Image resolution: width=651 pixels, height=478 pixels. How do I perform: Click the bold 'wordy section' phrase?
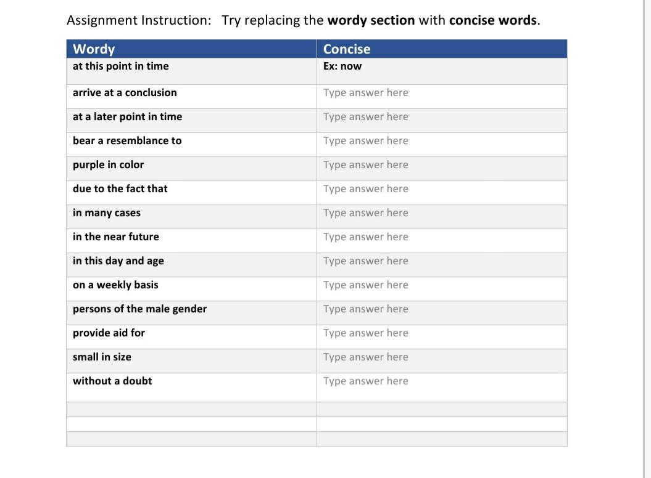pos(371,20)
